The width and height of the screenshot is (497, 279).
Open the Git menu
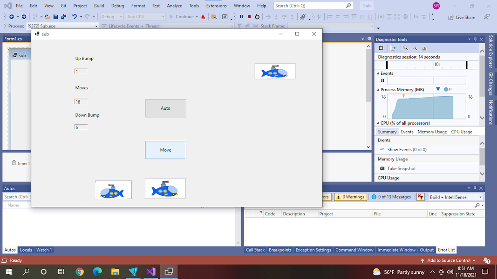63,6
